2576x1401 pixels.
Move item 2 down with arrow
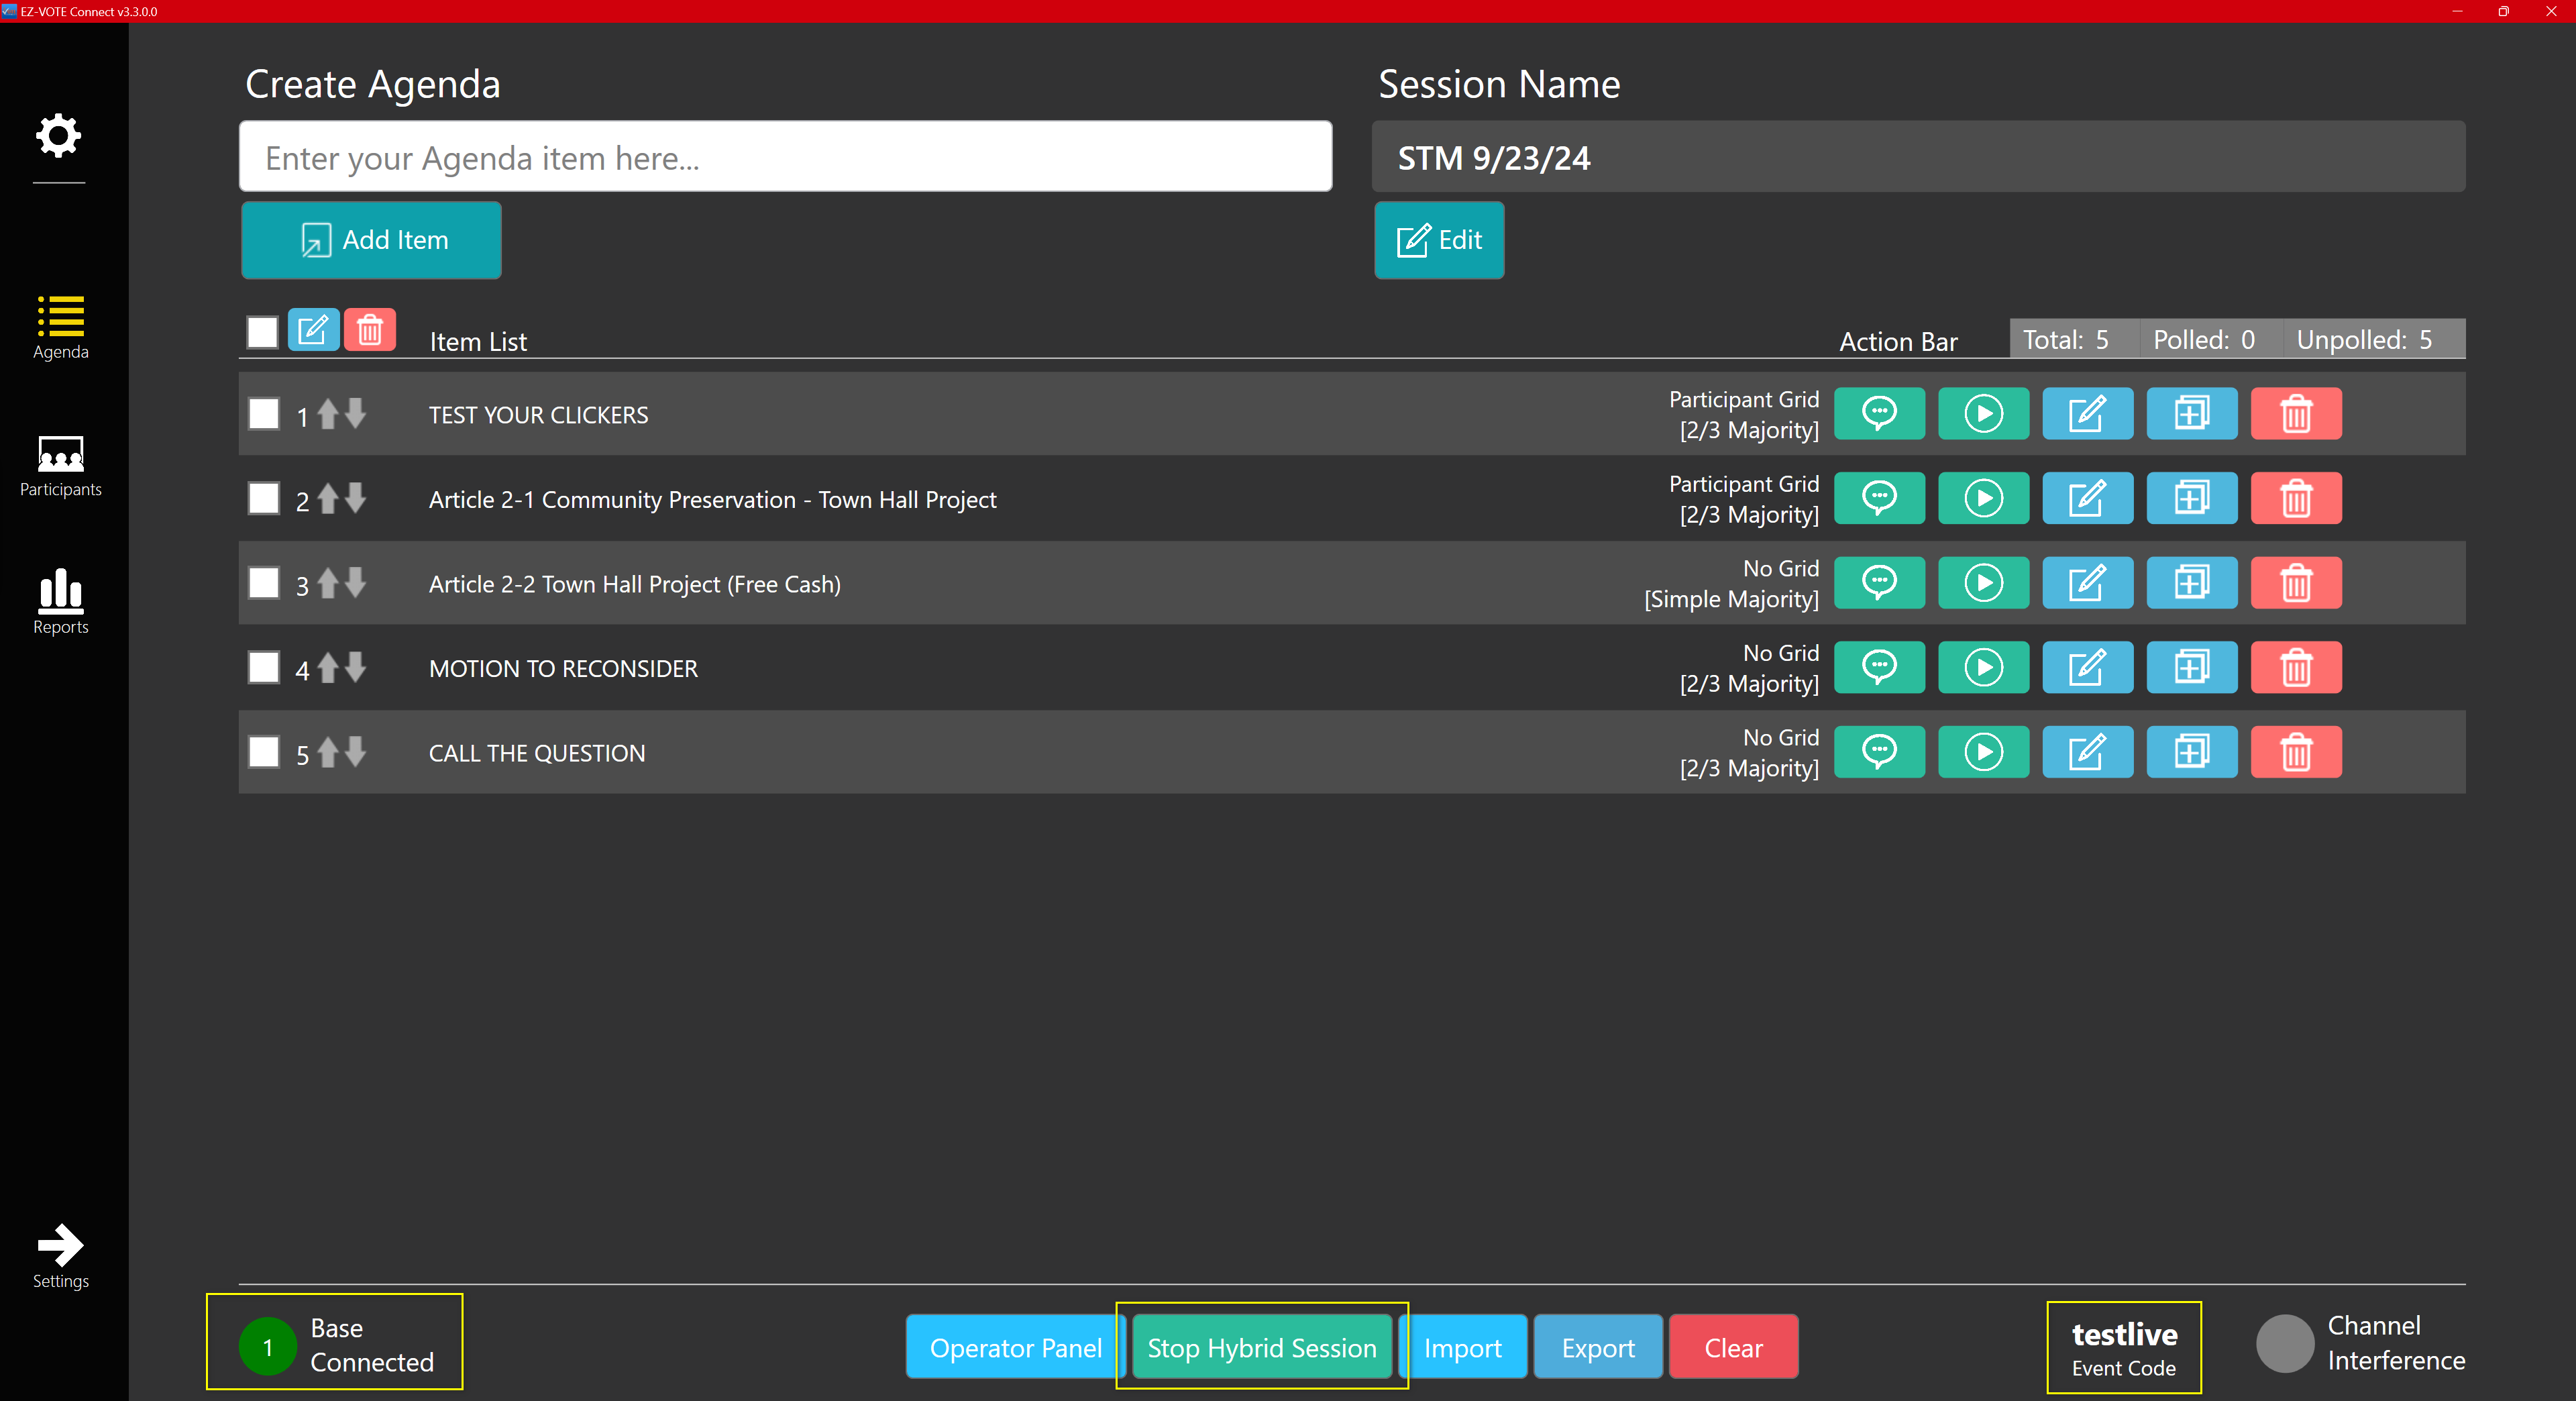[x=355, y=497]
